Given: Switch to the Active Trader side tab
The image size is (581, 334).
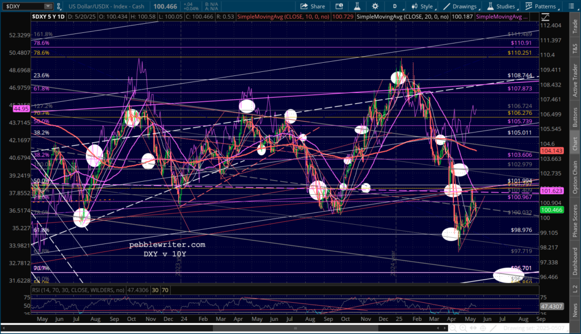Looking at the screenshot, I should pyautogui.click(x=574, y=79).
